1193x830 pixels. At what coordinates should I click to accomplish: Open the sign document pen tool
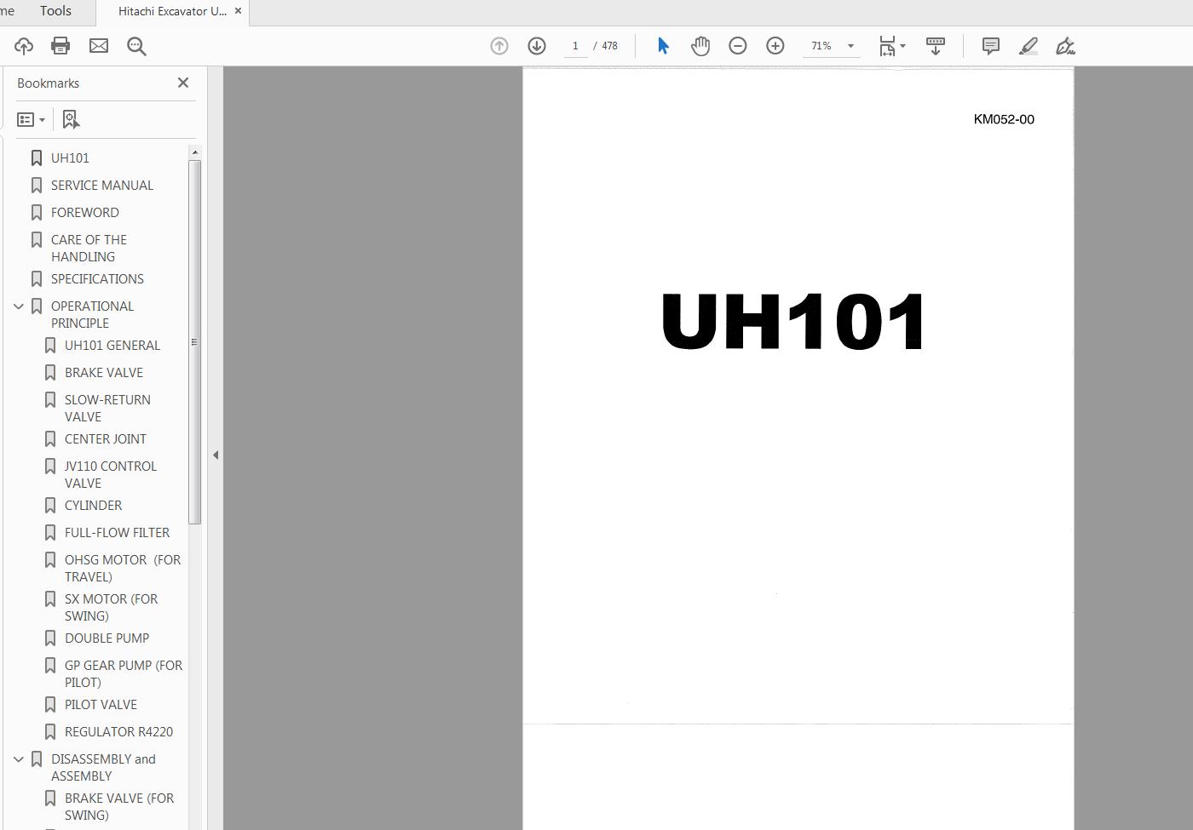(1065, 46)
